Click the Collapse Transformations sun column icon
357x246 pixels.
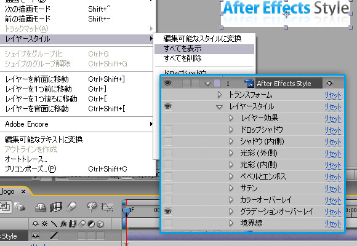(44, 224)
